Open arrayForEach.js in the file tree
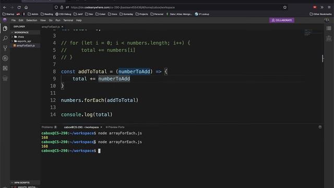The image size is (334, 188). 26,45
